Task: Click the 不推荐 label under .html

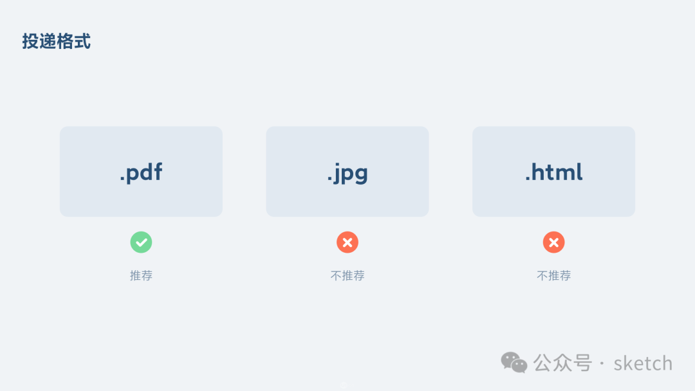Action: tap(553, 275)
